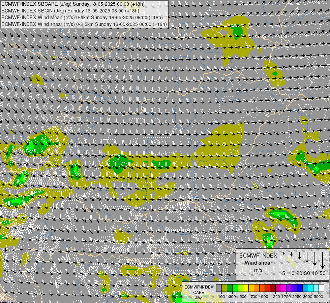Click the '700' tick label in the CAPE legend
Image resolution: width=330 pixels, height=303 pixels.
(254, 297)
